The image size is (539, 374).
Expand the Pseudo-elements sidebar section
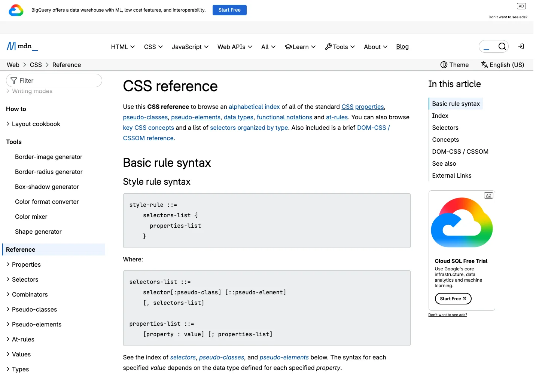34,324
